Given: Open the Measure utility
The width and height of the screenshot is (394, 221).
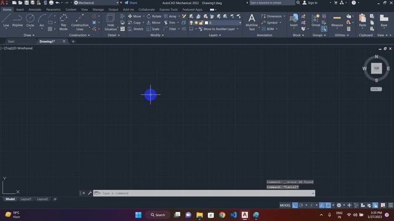Looking at the screenshot, I should [337, 20].
